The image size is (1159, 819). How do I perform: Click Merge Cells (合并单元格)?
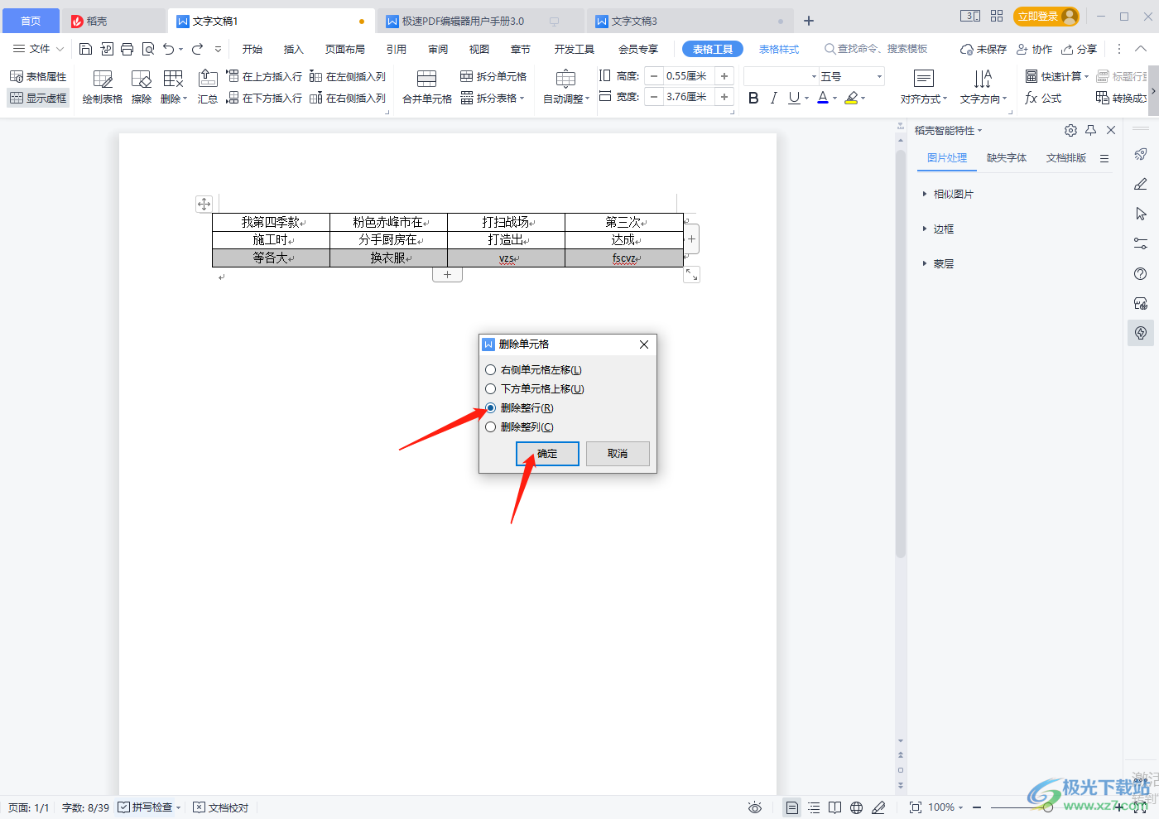coord(427,87)
